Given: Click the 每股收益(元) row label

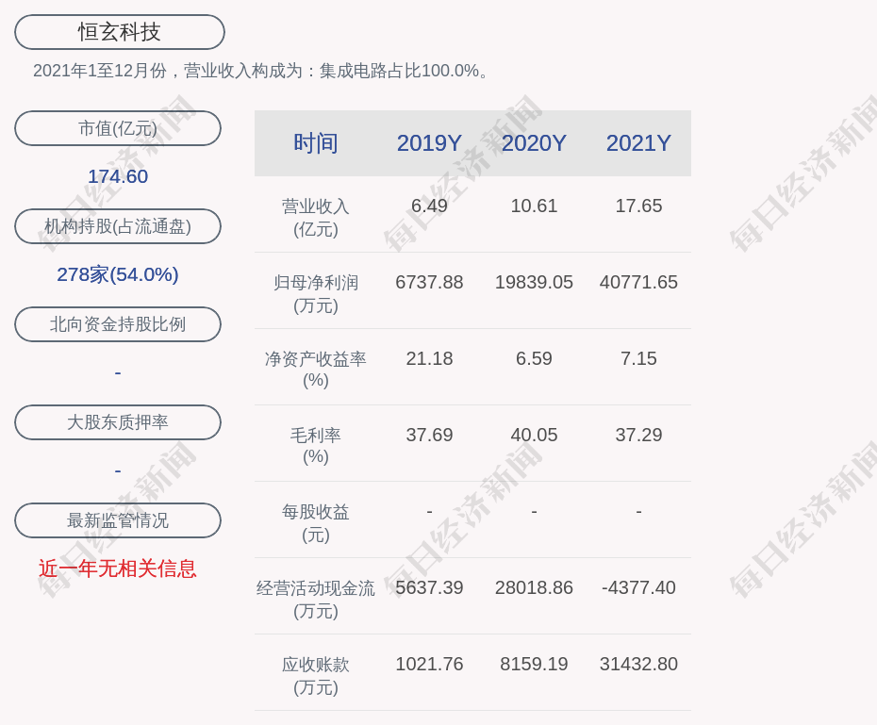Looking at the screenshot, I should [x=316, y=523].
